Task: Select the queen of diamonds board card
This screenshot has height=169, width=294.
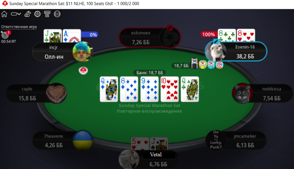Action: pyautogui.click(x=109, y=89)
